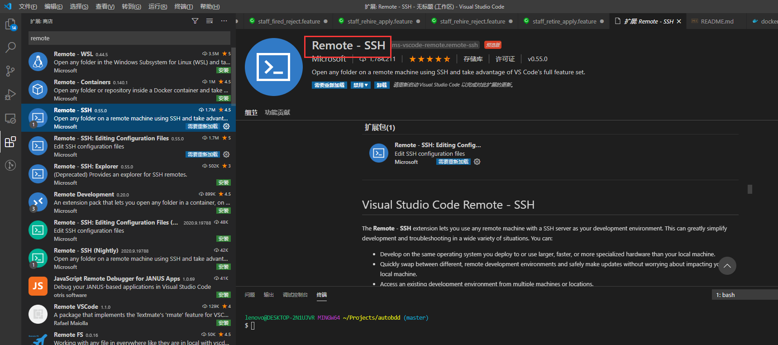Screen dimensions: 778x345
Task: Switch to the 终端 panel tab
Action: [322, 295]
